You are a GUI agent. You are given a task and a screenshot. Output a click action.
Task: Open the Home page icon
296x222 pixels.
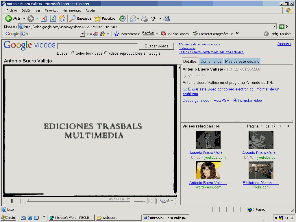point(62,18)
